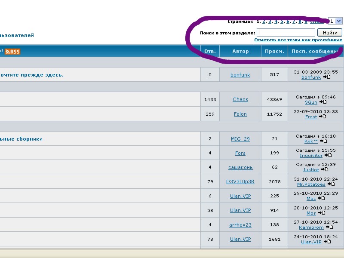Click the 'Найти' search button
The image size is (344, 258).
pyautogui.click(x=329, y=33)
